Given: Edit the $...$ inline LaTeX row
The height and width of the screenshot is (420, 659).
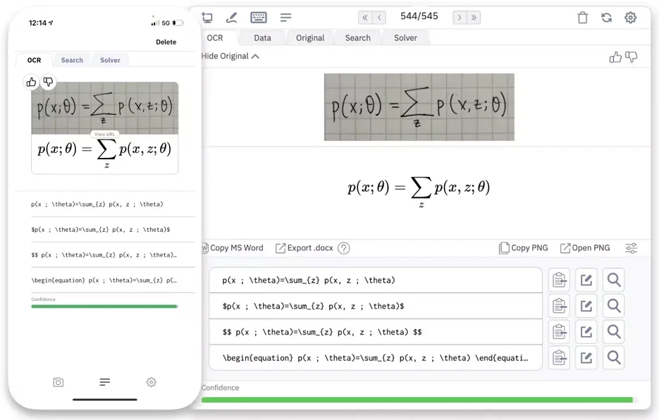Looking at the screenshot, I should click(x=586, y=306).
